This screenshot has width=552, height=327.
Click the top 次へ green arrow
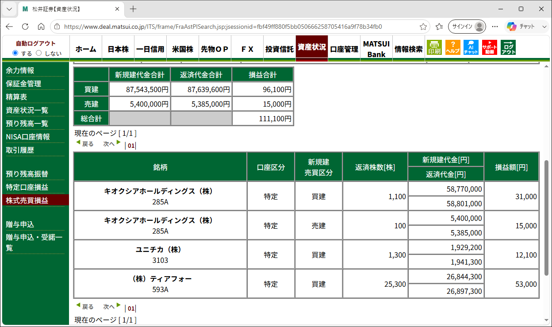click(x=119, y=142)
